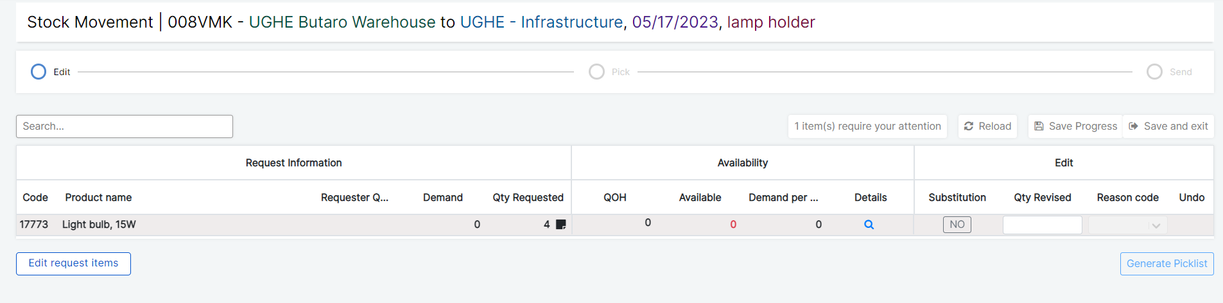The height and width of the screenshot is (303, 1223).
Task: Click 'lamp holder' in the title
Action: coord(770,22)
